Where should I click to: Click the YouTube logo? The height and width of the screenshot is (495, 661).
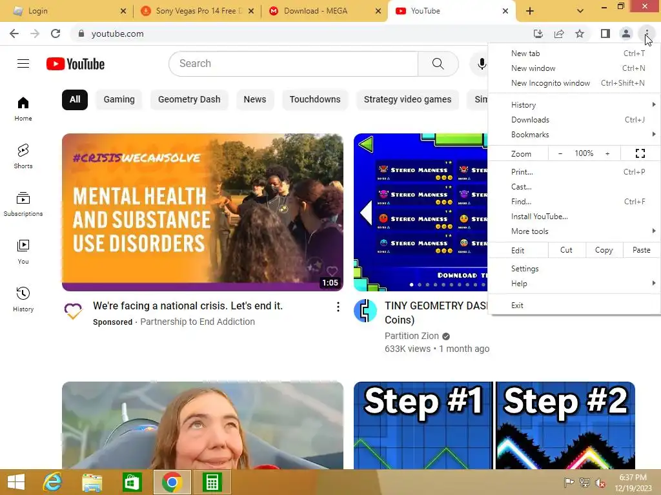pyautogui.click(x=76, y=64)
